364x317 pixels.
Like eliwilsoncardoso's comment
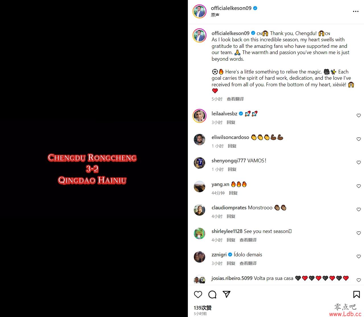point(359,139)
